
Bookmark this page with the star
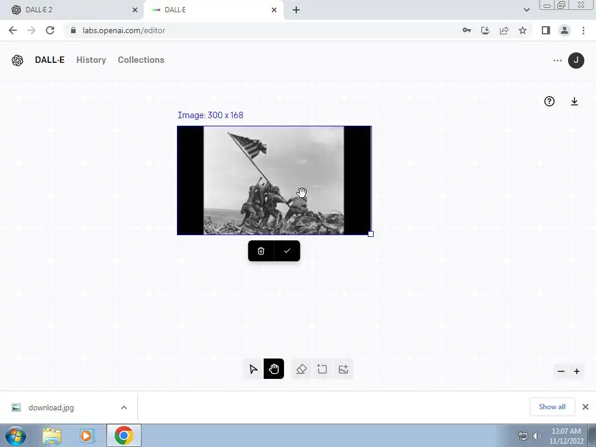coord(523,30)
